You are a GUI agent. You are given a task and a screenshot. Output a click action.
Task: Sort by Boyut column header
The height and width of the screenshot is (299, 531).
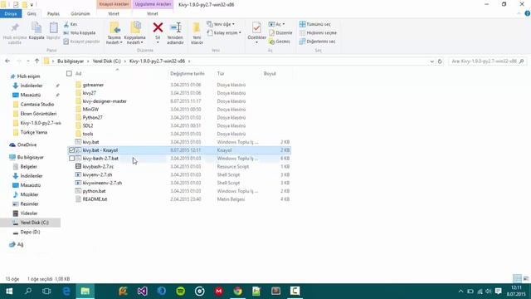pos(270,74)
